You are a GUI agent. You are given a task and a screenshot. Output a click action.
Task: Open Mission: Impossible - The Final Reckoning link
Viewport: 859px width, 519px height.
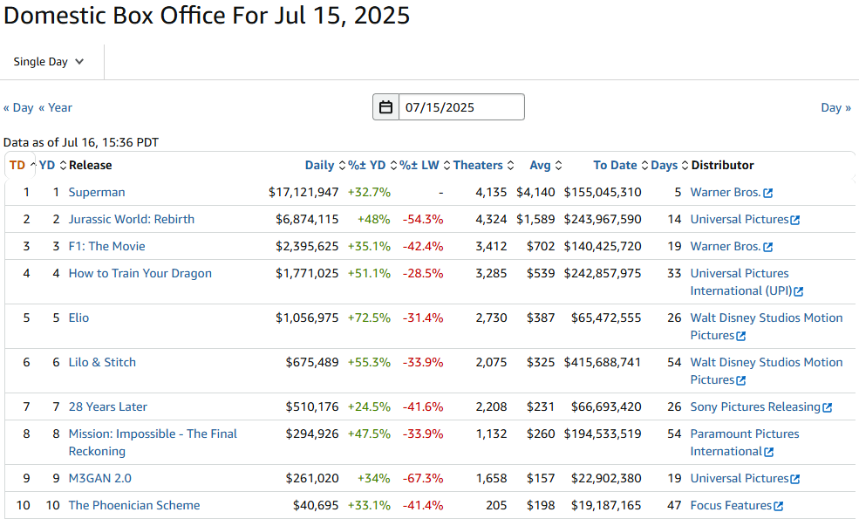coord(153,442)
